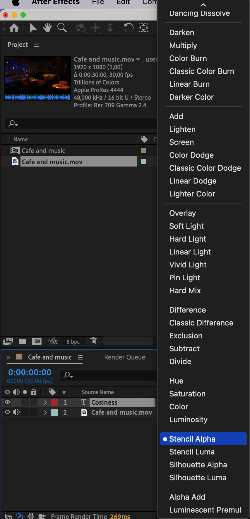Viewport: 250px width, 519px height.
Task: Delete selected item with trash icon
Action: (x=93, y=341)
